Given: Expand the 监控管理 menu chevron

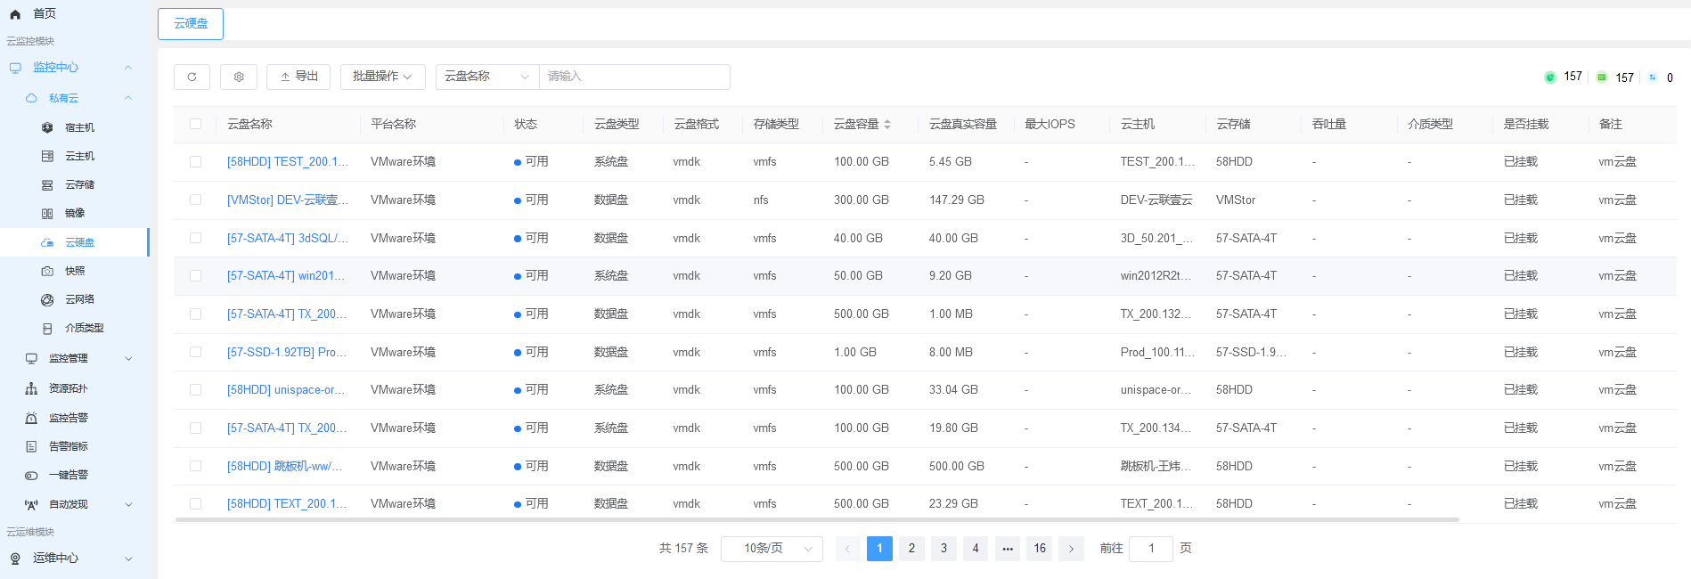Looking at the screenshot, I should click(128, 358).
